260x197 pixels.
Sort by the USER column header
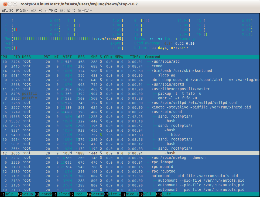pyautogui.click(x=26, y=57)
